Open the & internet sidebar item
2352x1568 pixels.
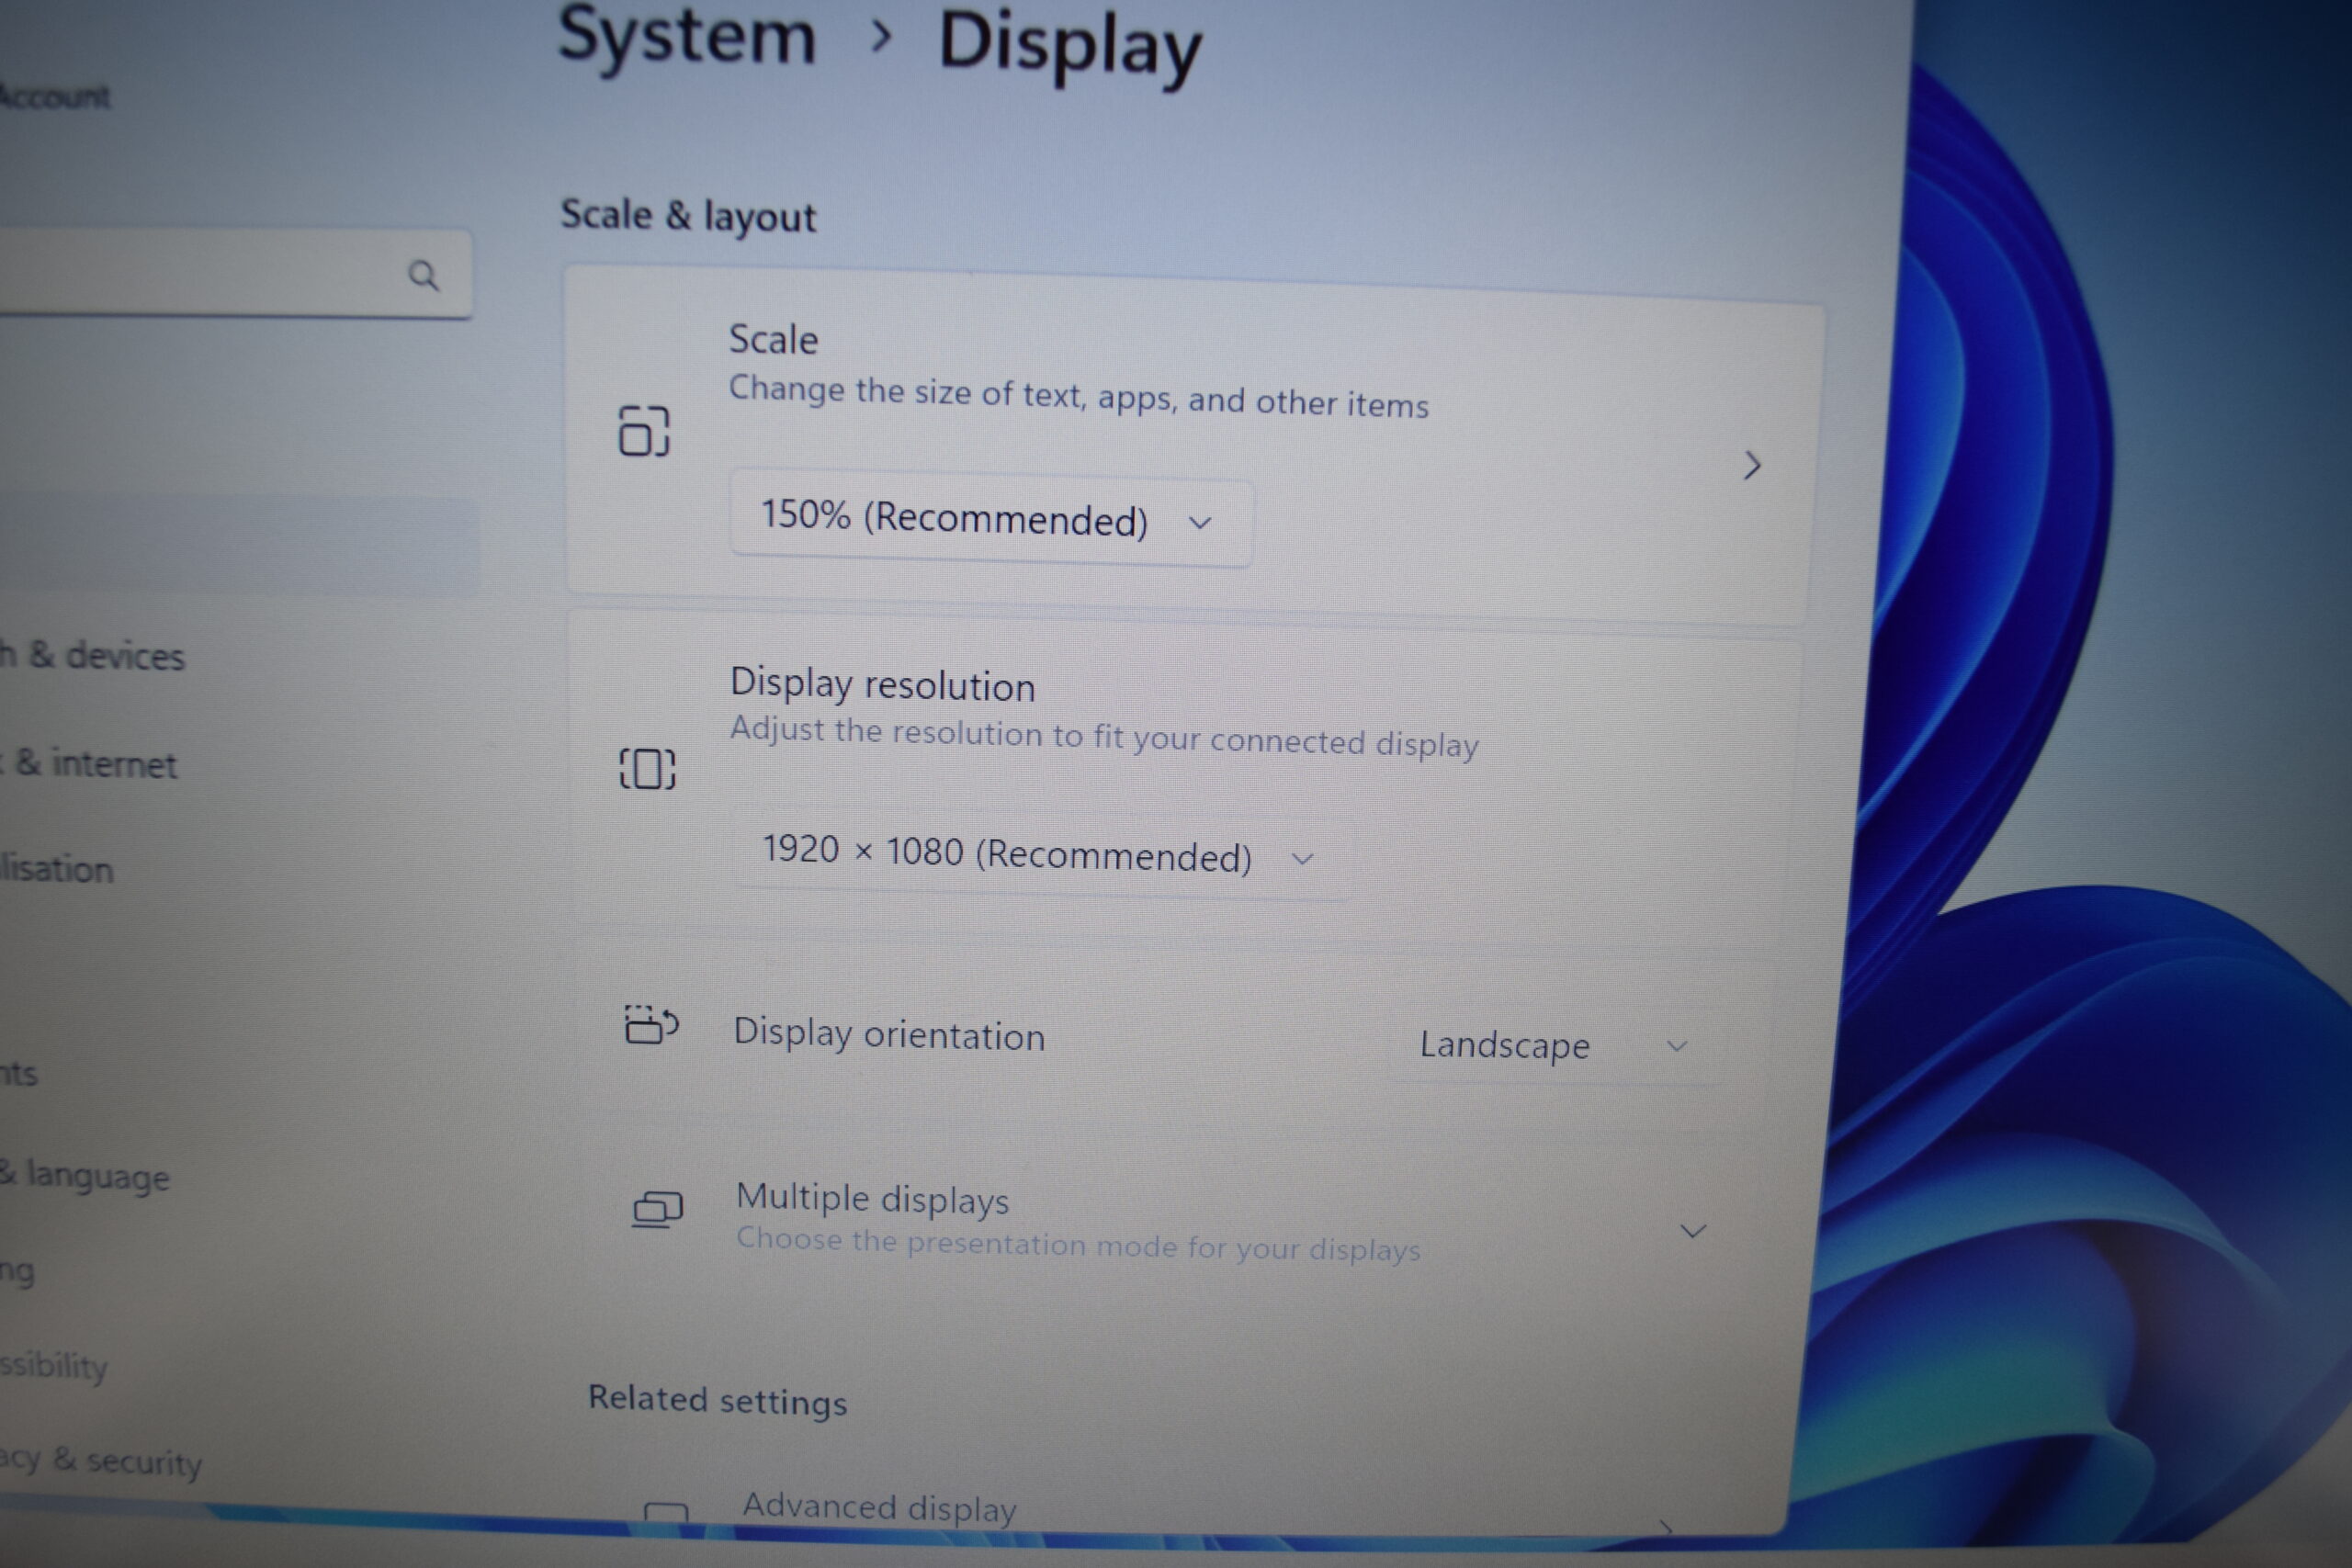click(90, 764)
